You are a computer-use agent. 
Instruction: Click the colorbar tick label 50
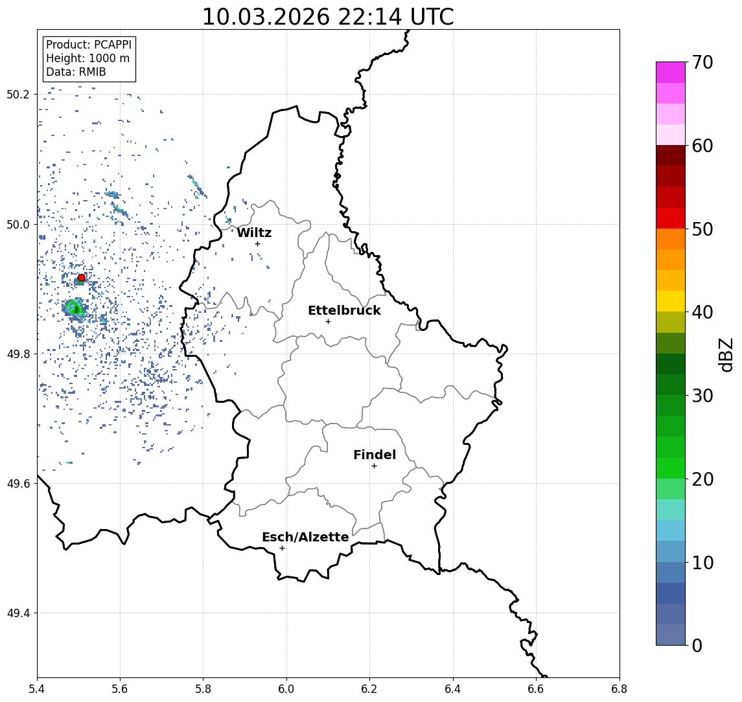tap(702, 229)
